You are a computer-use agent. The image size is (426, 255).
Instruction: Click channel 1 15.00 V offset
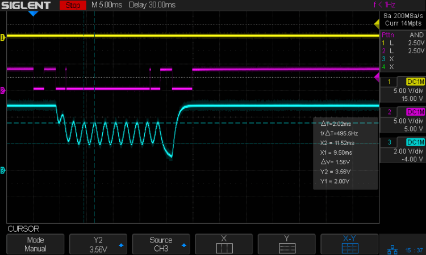tap(412, 99)
